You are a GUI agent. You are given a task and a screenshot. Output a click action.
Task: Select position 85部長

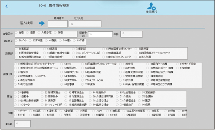149,111
